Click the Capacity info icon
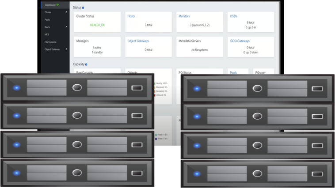Screen dimensions: 335x188 (86, 64)
